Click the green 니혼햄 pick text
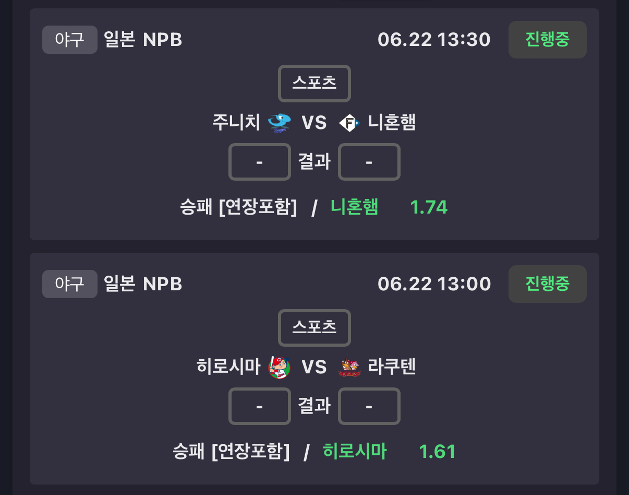The height and width of the screenshot is (495, 629). click(x=355, y=207)
